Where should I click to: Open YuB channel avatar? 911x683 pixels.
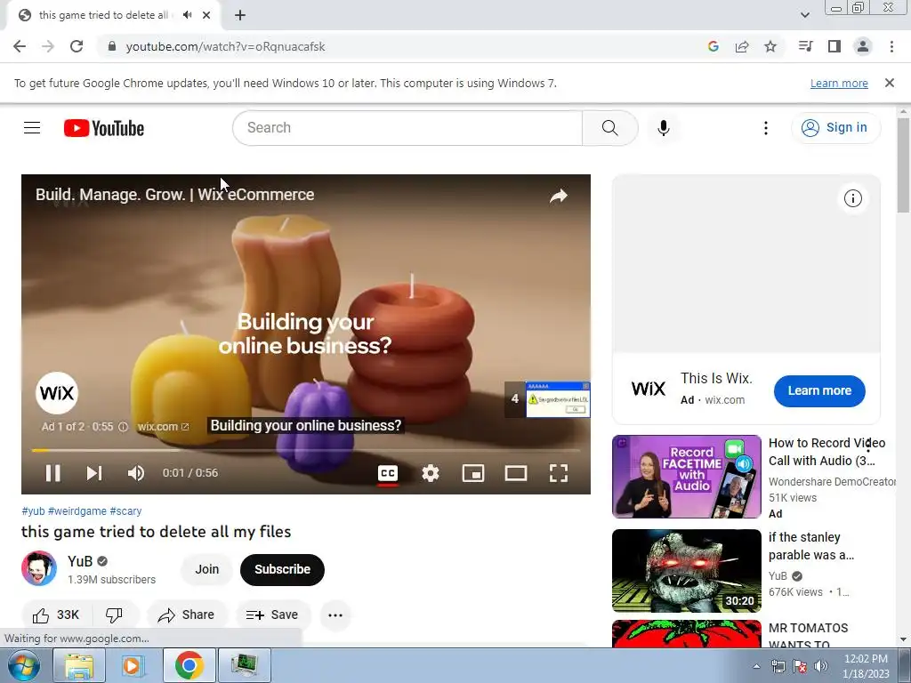[39, 568]
